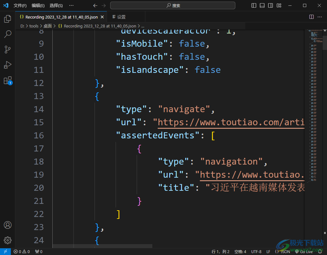Click the 搜索 command center box

[173, 5]
